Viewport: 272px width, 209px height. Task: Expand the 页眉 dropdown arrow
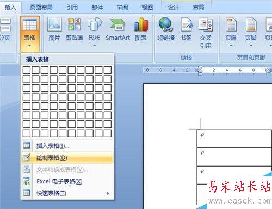[231, 46]
